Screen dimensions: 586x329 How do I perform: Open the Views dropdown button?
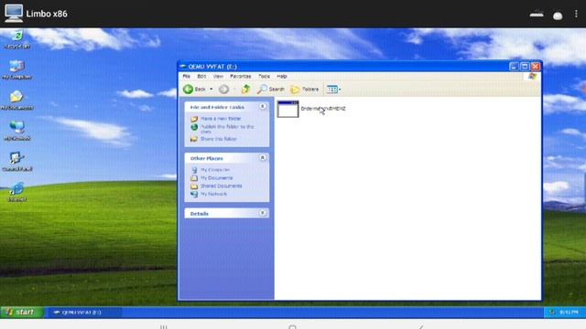(x=333, y=90)
